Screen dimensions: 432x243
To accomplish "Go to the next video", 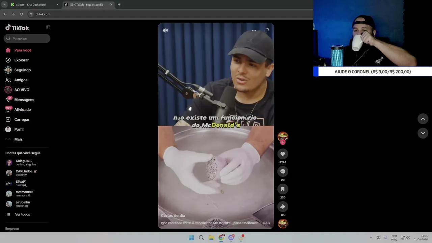I will 423,133.
